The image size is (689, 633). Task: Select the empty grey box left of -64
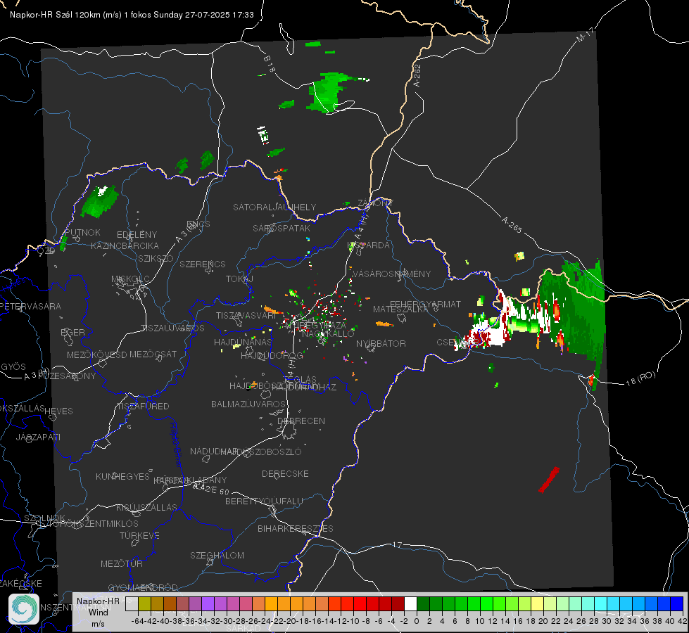pos(132,603)
